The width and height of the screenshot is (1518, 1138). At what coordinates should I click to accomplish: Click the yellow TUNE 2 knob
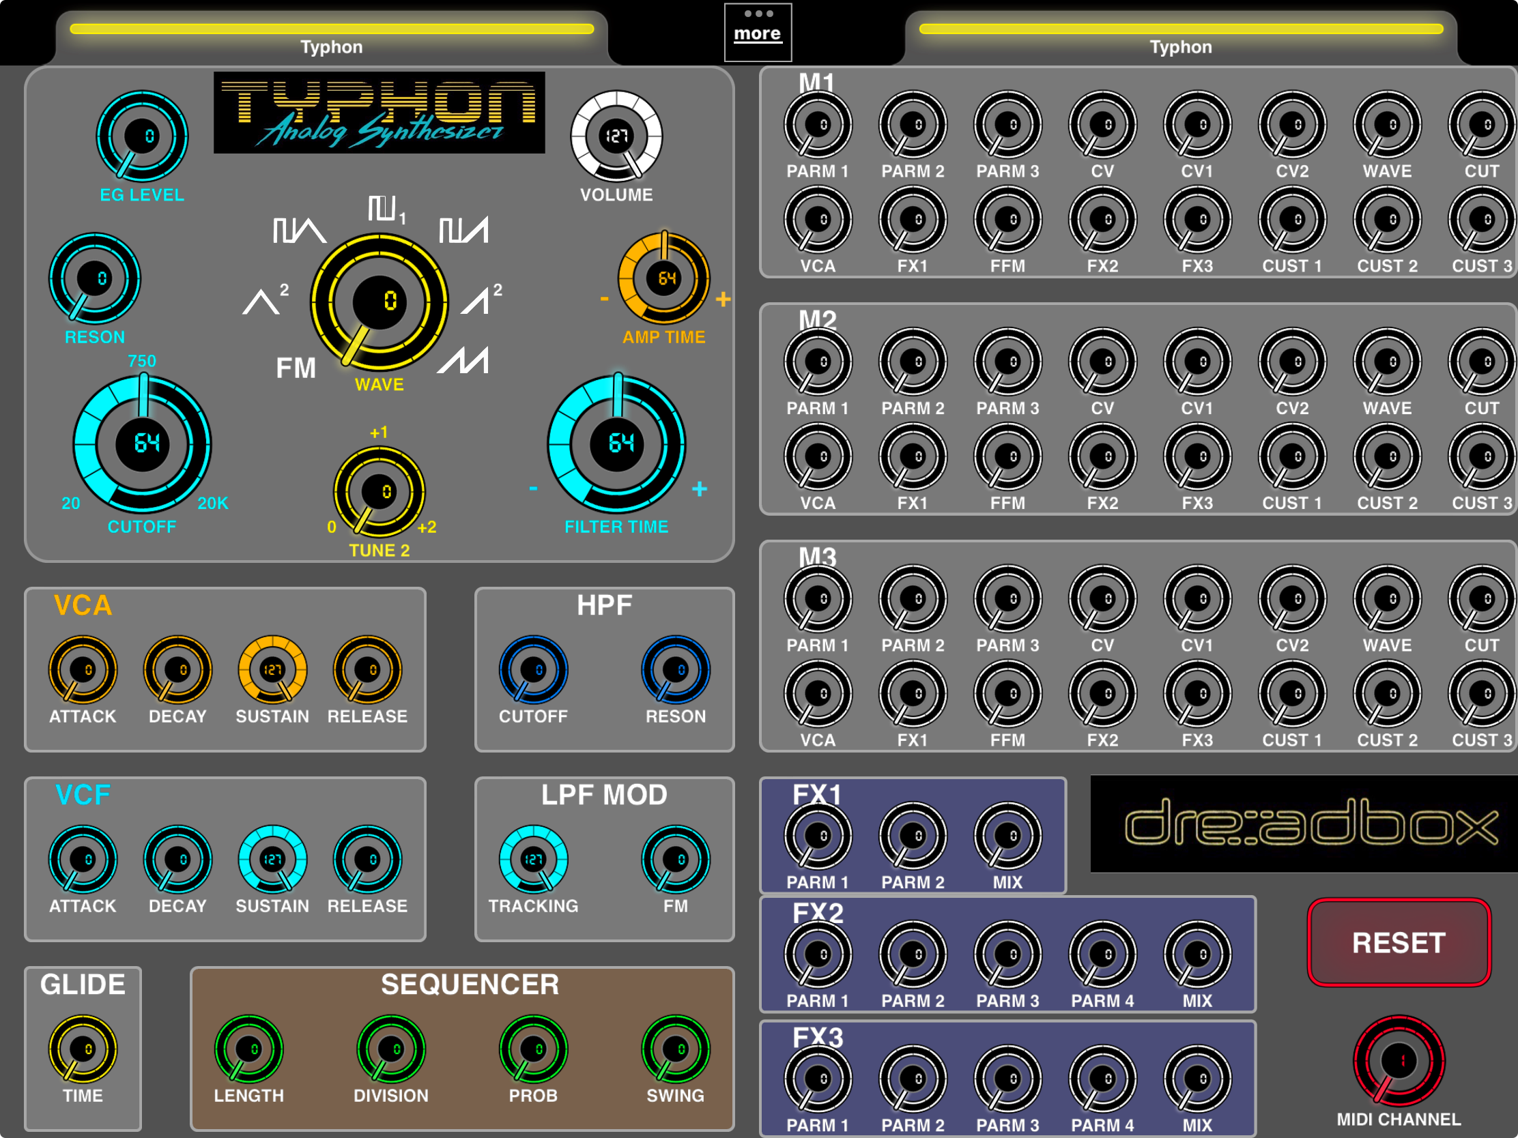point(379,492)
